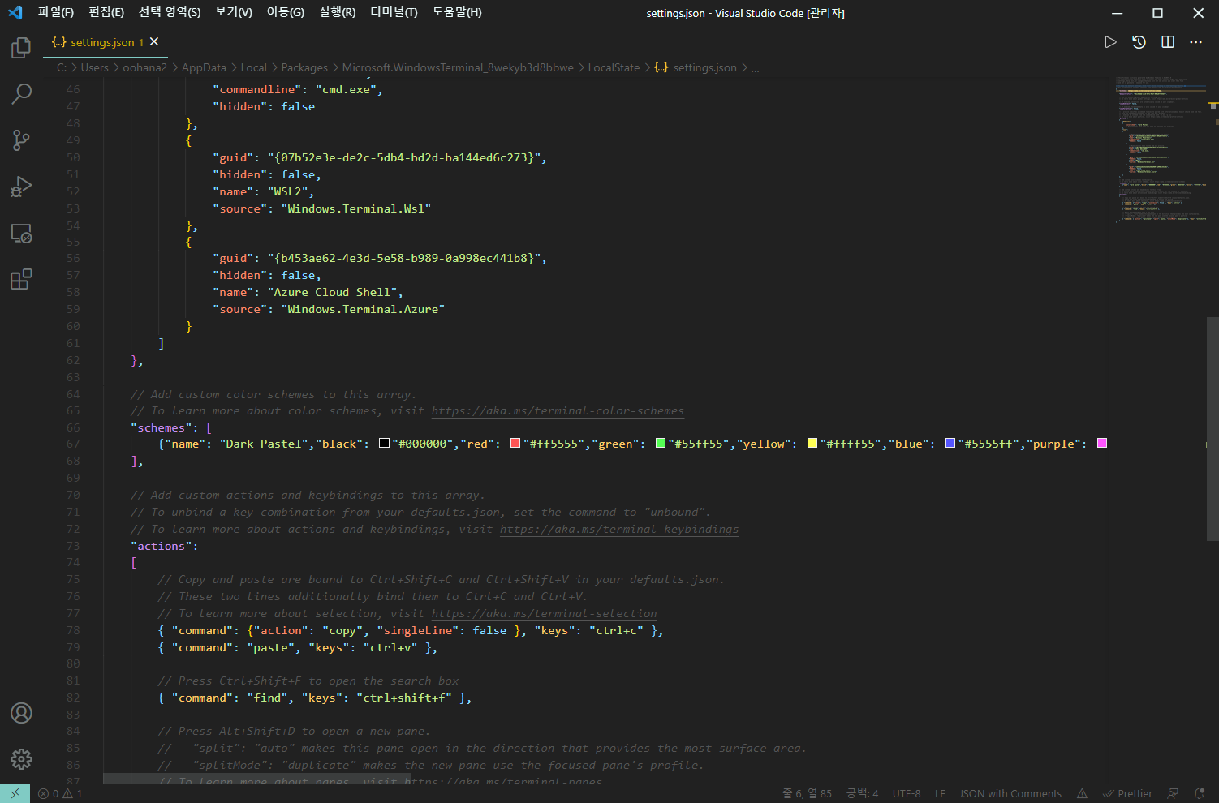Open the 실행(R) menu

338,12
